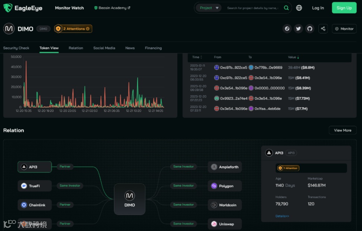The width and height of the screenshot is (362, 231).
Task: Select the Polygon node in relation graph
Action: [x=225, y=186]
